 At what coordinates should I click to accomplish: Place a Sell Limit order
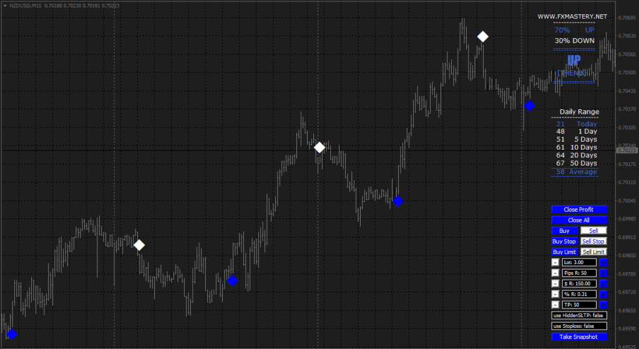coord(594,252)
